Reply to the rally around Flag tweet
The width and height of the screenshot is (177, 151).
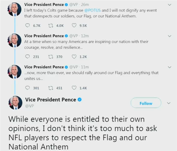click(x=28, y=88)
